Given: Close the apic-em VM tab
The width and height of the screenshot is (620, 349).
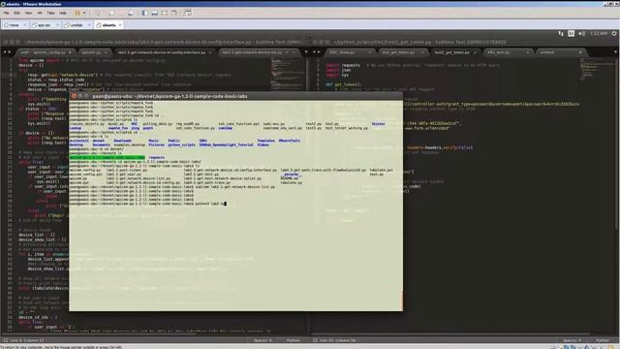Looking at the screenshot, I should [57, 25].
